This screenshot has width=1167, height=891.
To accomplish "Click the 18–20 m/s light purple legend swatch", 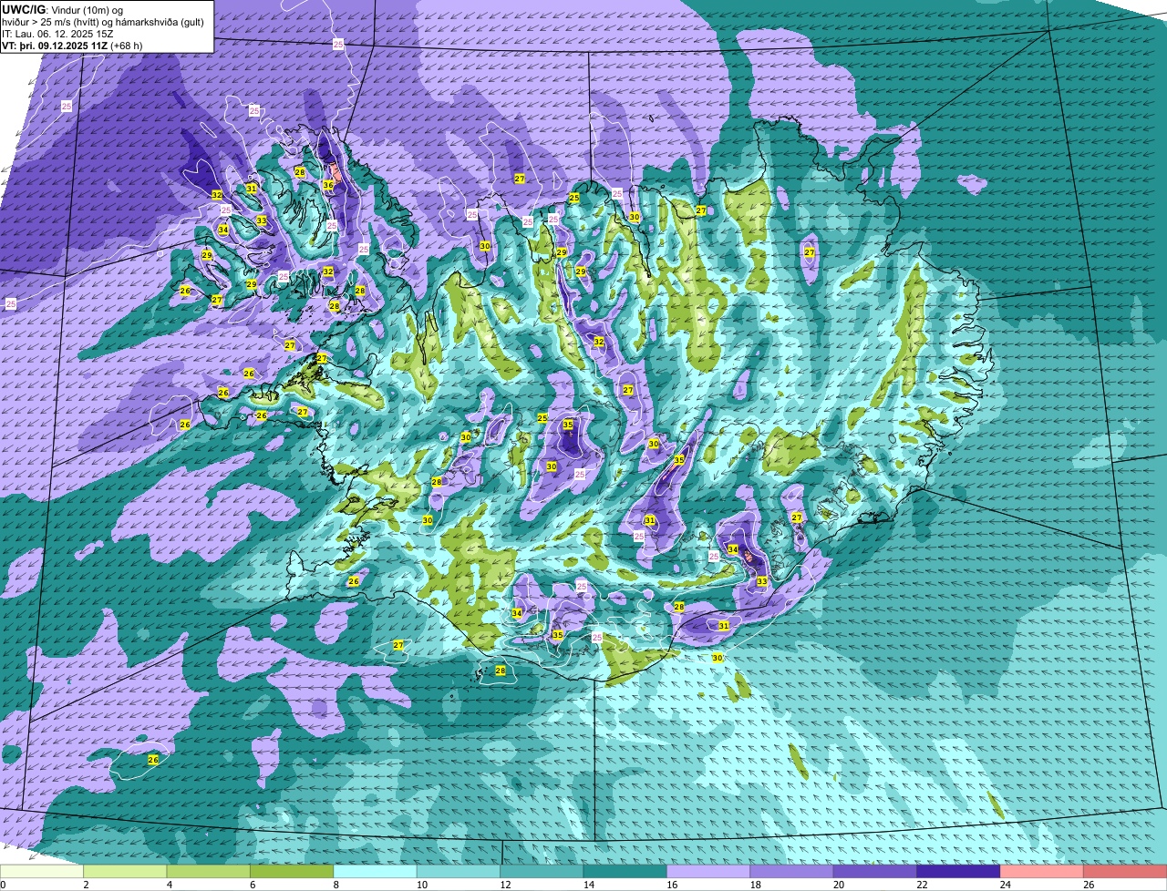I will coord(792,872).
